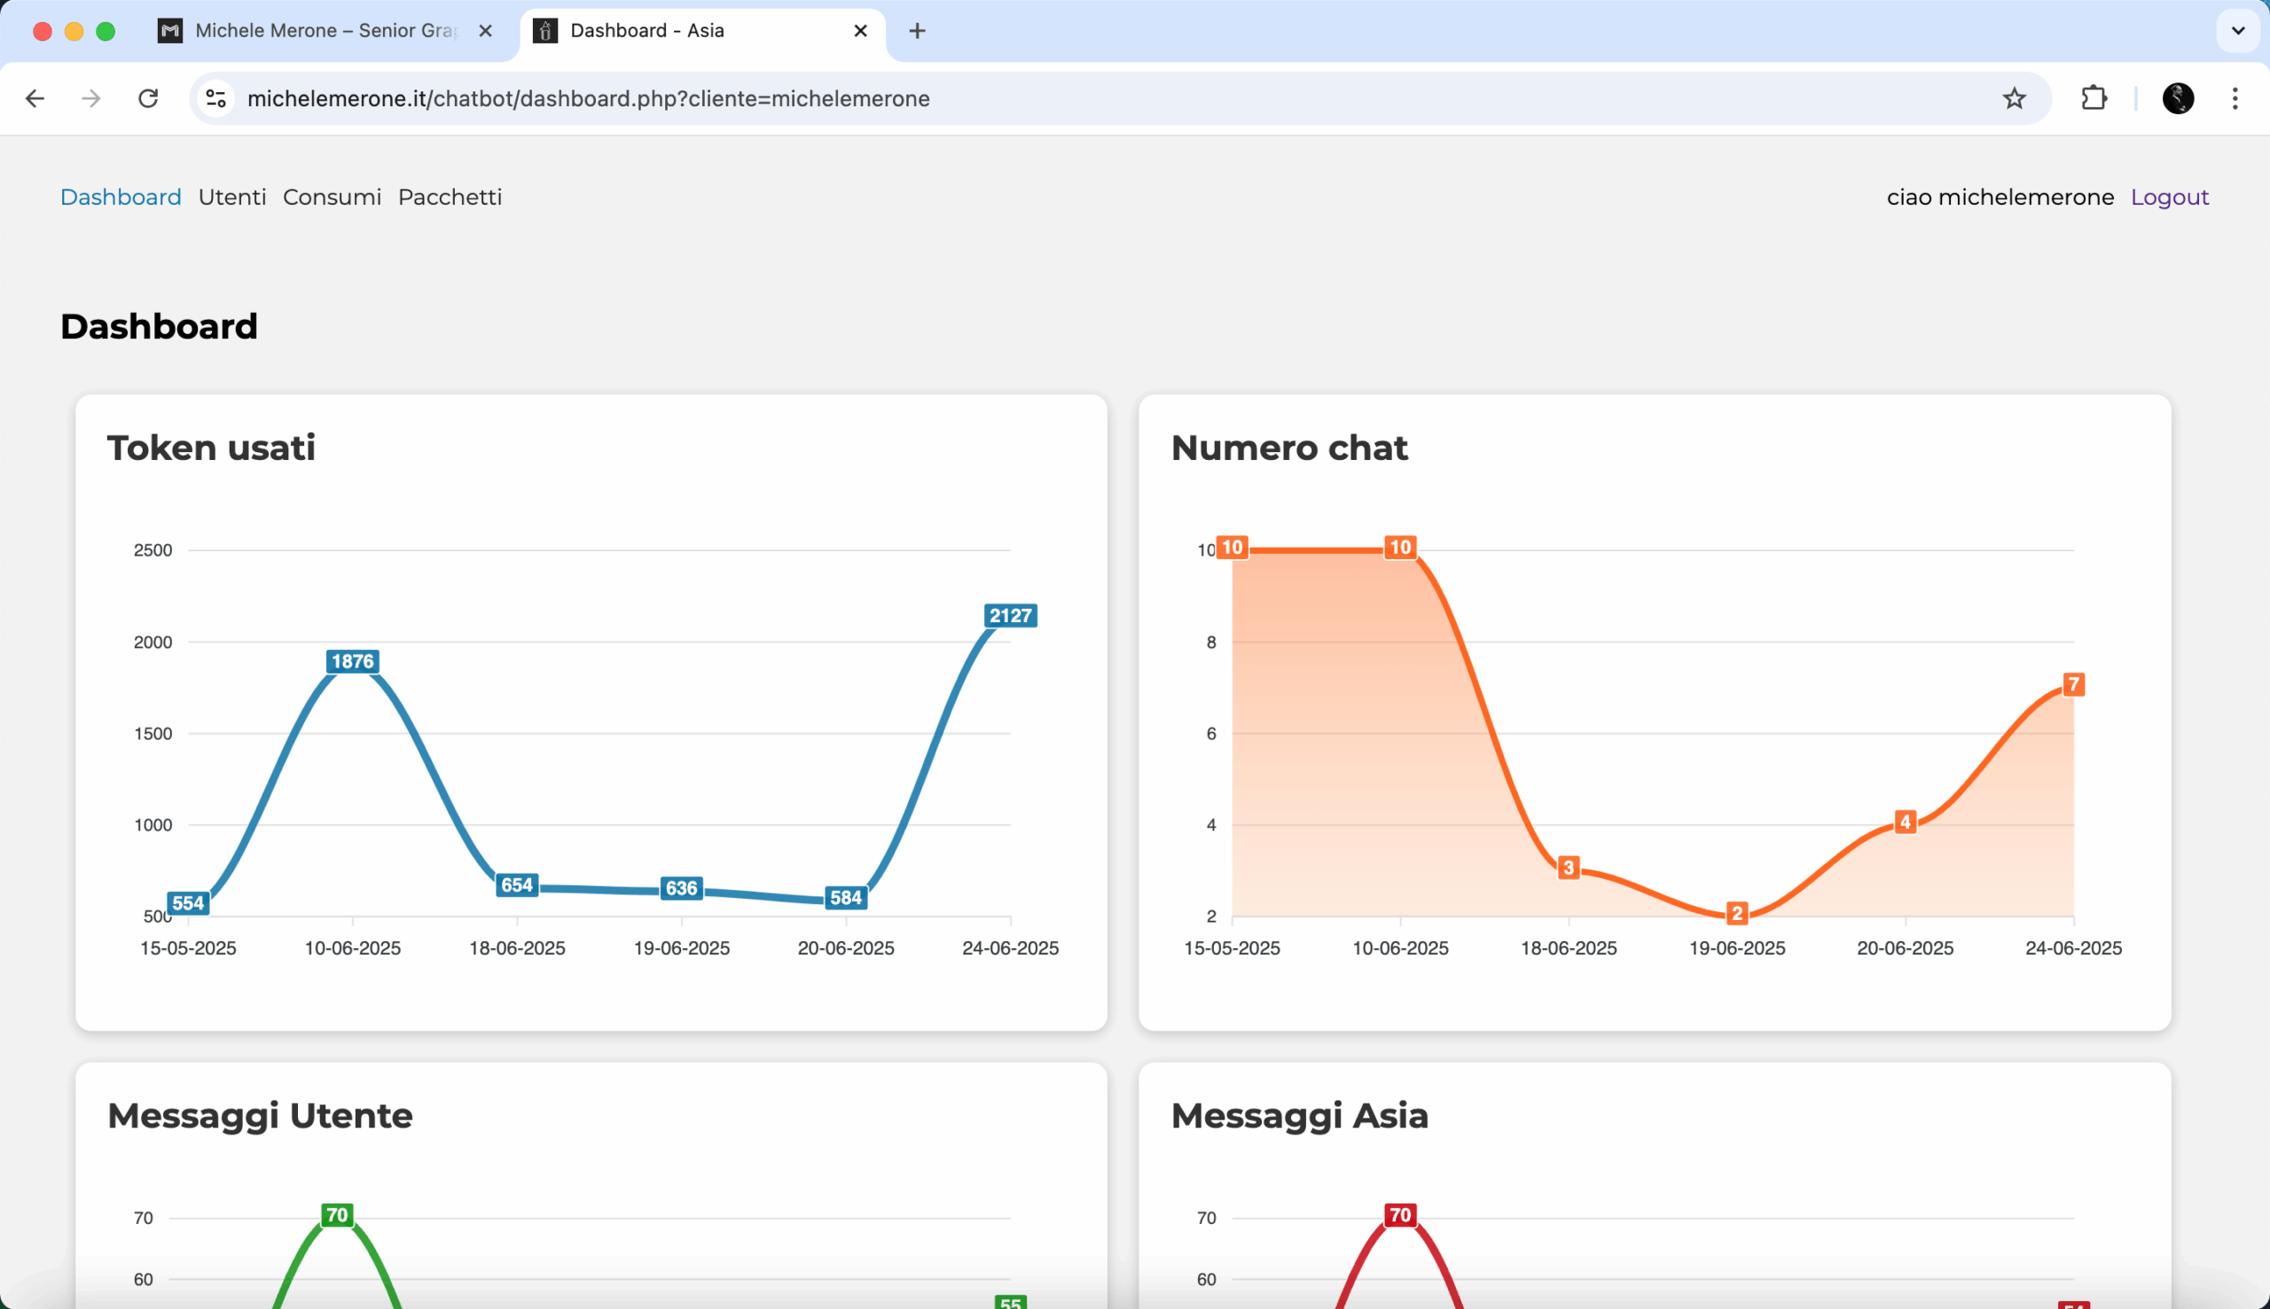The width and height of the screenshot is (2270, 1309).
Task: Click the green 70 point in Messaggi Utente
Action: click(336, 1216)
